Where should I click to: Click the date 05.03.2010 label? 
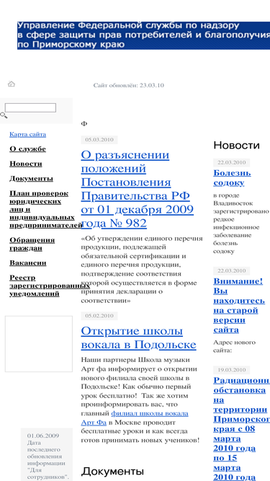tap(99, 140)
